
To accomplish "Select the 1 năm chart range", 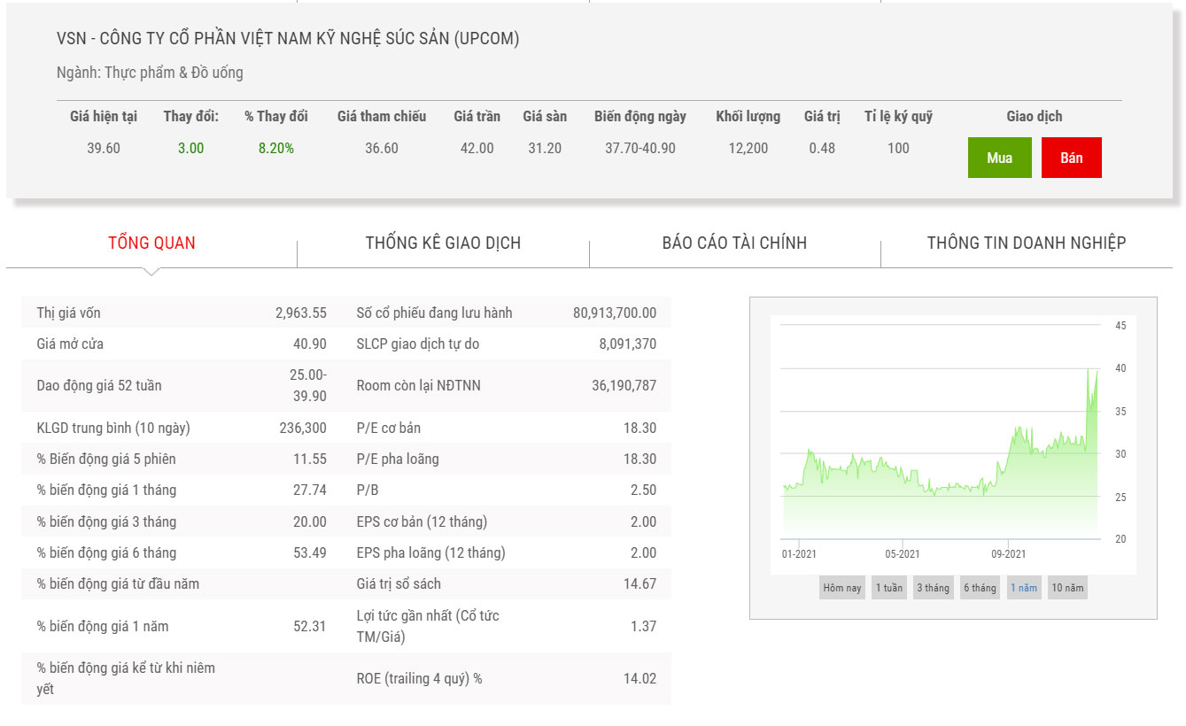I will coord(1024,588).
